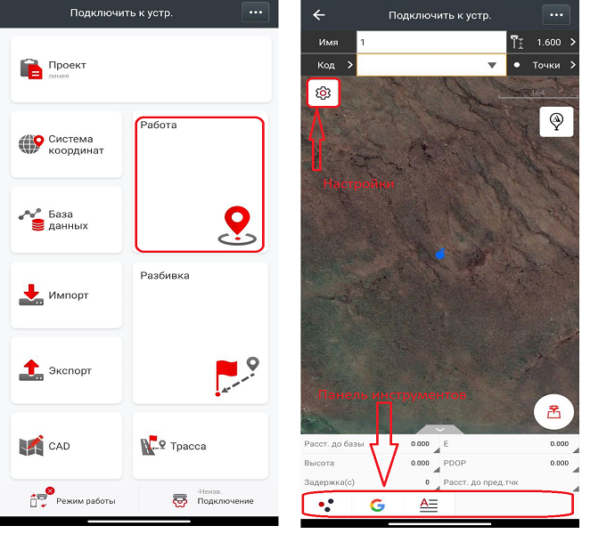Click the red import download icon
This screenshot has width=590, height=534.
click(31, 295)
